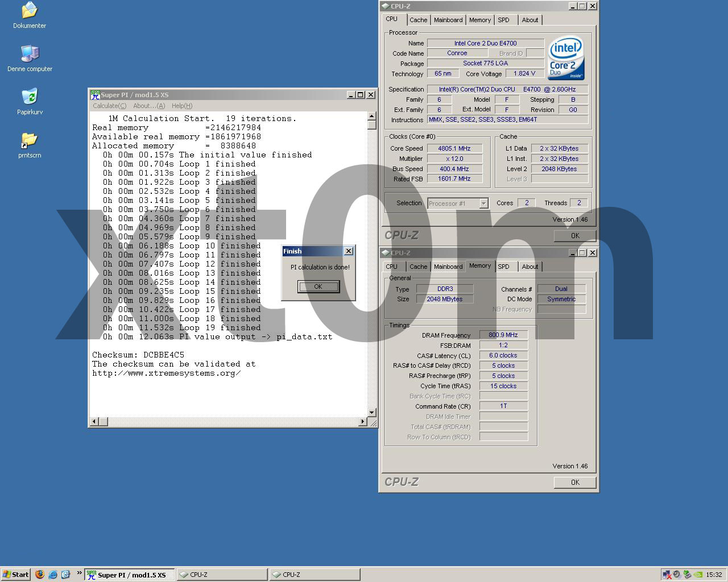Switch to second CPU-Z taskbar button
This screenshot has height=582, width=728.
coord(315,575)
